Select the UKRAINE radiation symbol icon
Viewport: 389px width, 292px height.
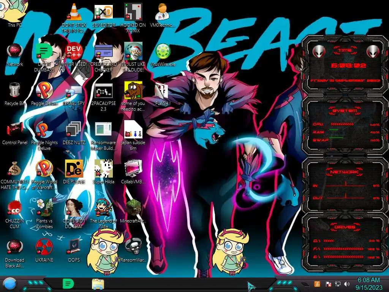point(44,247)
